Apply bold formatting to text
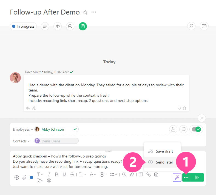The width and height of the screenshot is (216, 195). 56,174
